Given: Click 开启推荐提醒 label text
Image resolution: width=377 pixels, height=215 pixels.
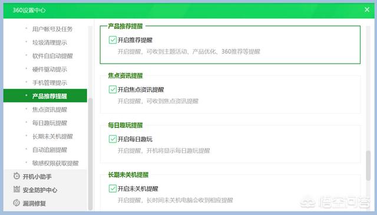Looking at the screenshot, I should pos(135,40).
